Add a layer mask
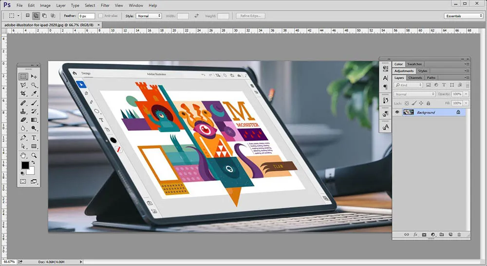 pos(424,235)
